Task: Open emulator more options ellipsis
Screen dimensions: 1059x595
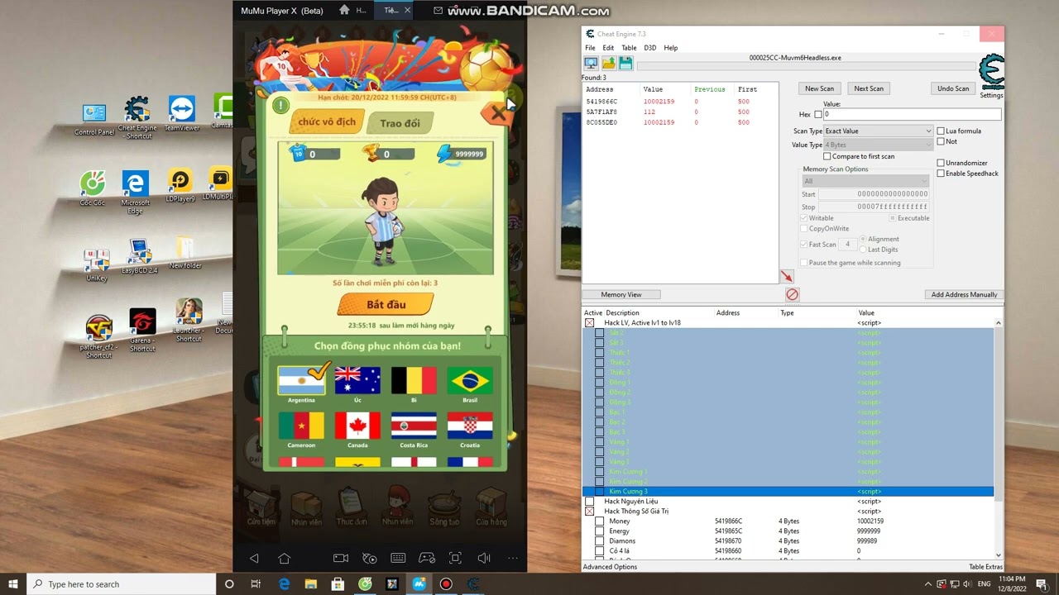Action: [x=513, y=559]
